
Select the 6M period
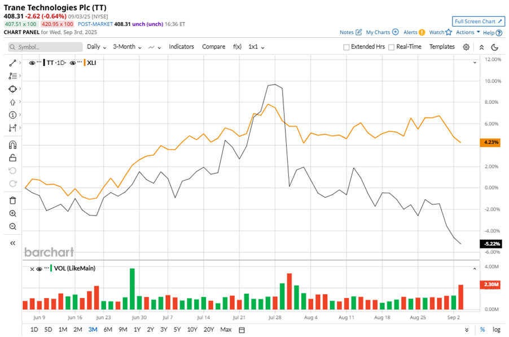pos(108,330)
